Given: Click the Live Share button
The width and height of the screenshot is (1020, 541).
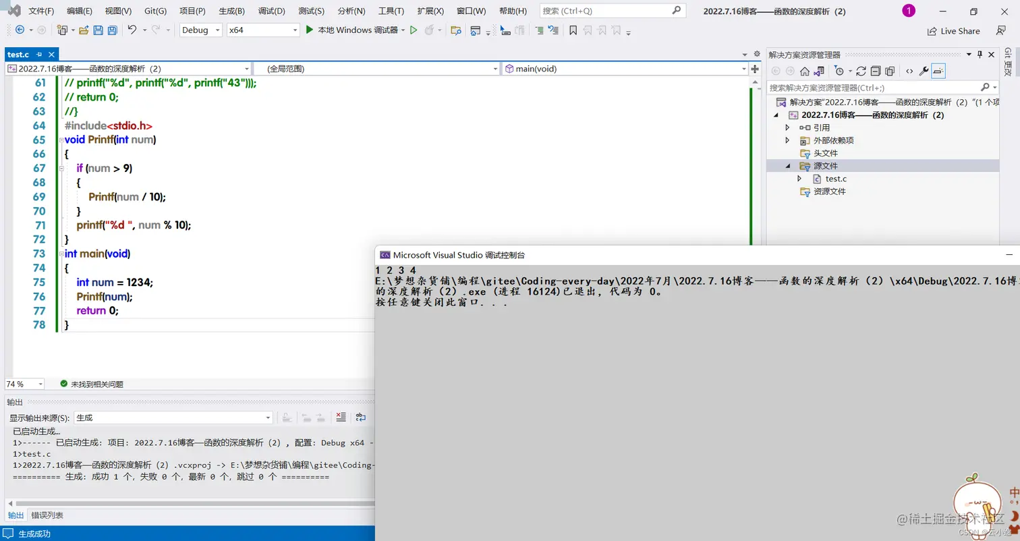Looking at the screenshot, I should pyautogui.click(x=953, y=31).
